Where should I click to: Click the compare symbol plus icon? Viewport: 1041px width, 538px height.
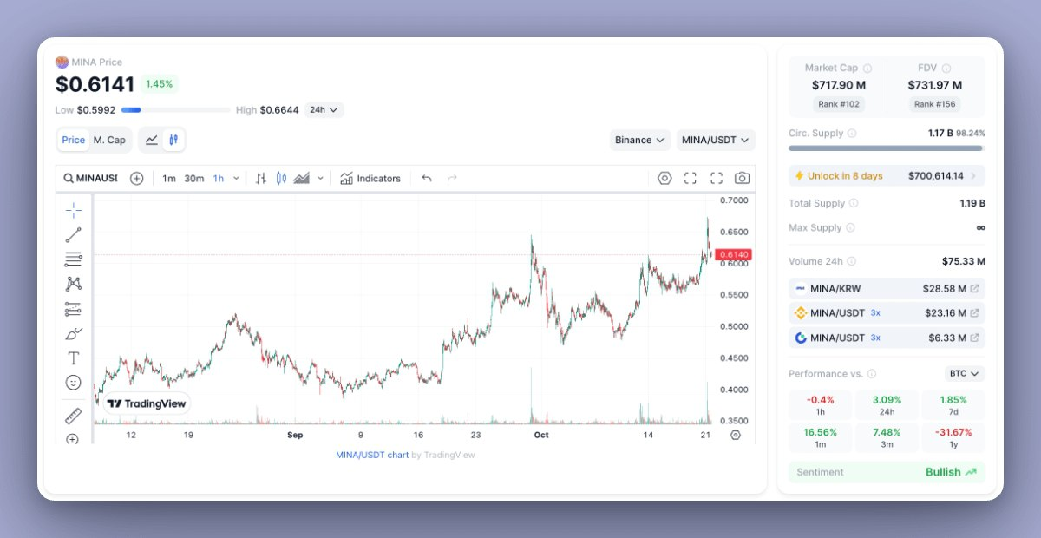136,178
